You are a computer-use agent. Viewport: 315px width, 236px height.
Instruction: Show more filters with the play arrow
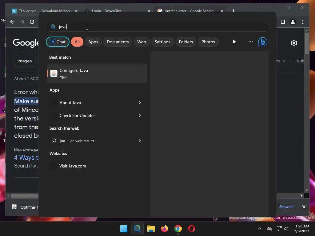pyautogui.click(x=234, y=42)
